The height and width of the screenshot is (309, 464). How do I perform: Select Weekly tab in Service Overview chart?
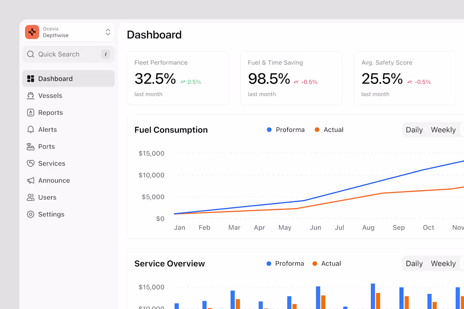pos(443,263)
